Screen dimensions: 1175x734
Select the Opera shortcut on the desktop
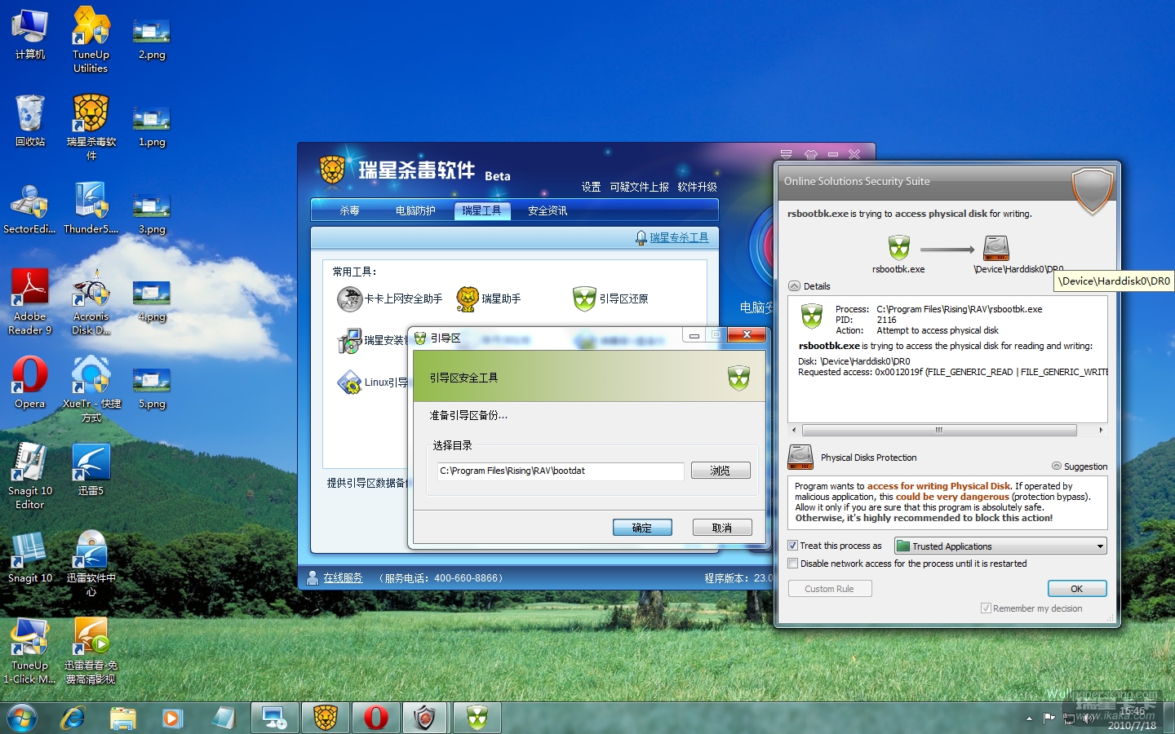30,382
